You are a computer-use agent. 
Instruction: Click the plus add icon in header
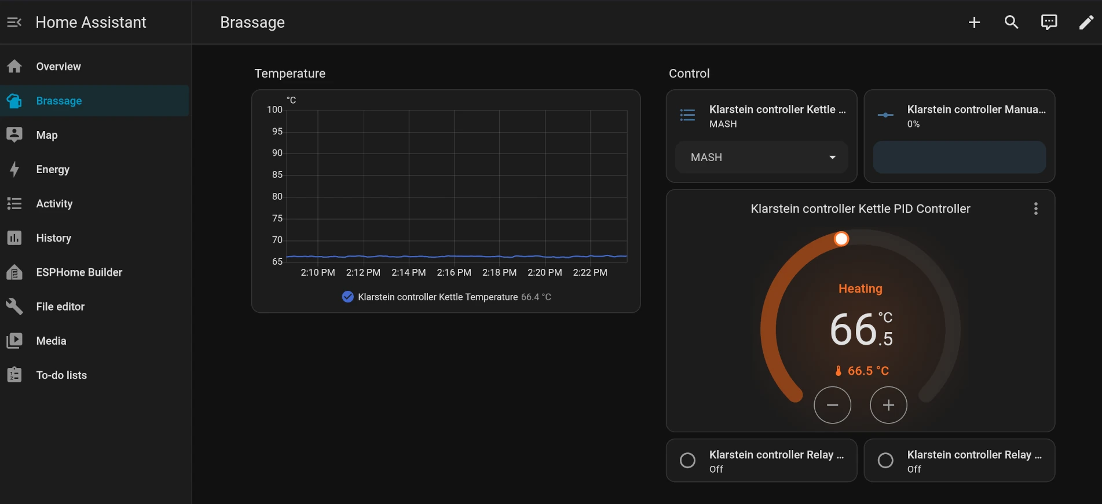(974, 22)
